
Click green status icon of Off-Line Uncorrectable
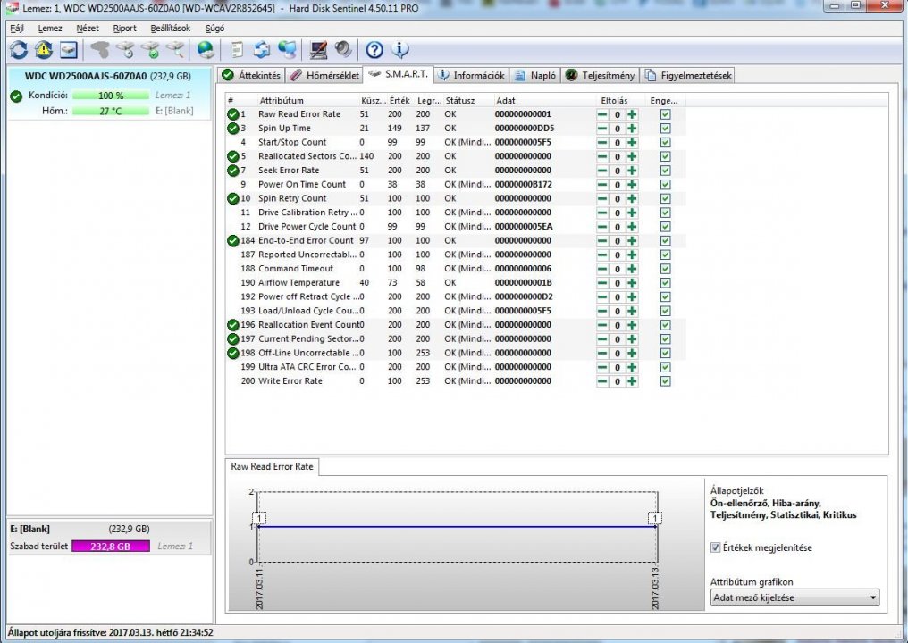(x=232, y=353)
